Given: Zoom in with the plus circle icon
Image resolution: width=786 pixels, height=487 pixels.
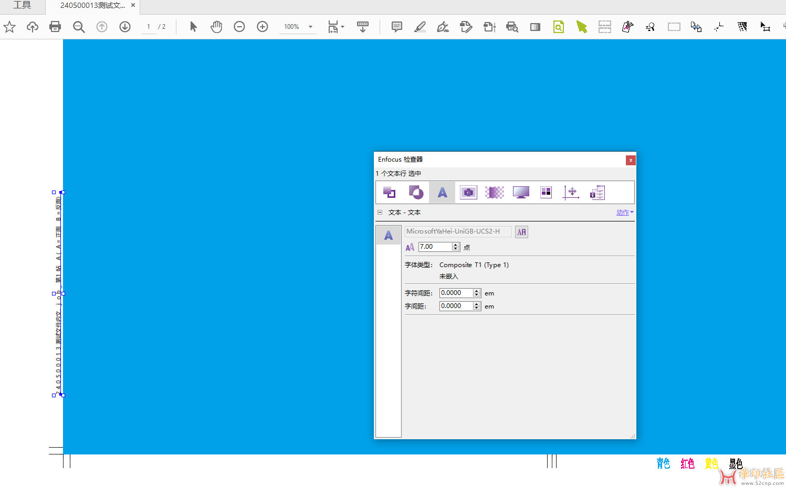Looking at the screenshot, I should [263, 27].
